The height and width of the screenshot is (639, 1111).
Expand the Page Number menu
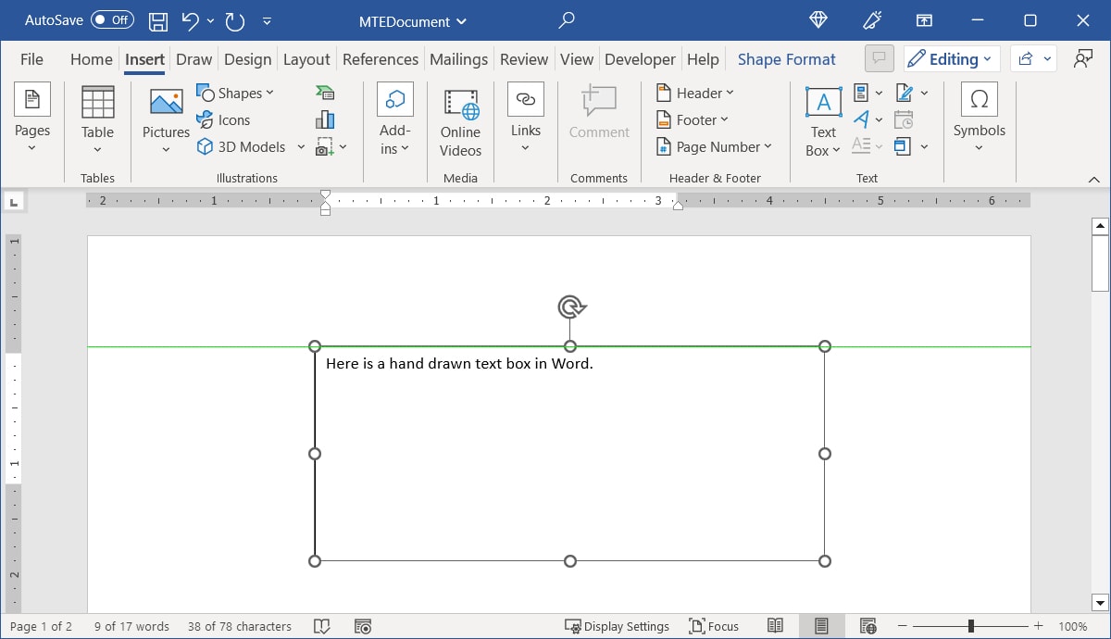pyautogui.click(x=715, y=146)
